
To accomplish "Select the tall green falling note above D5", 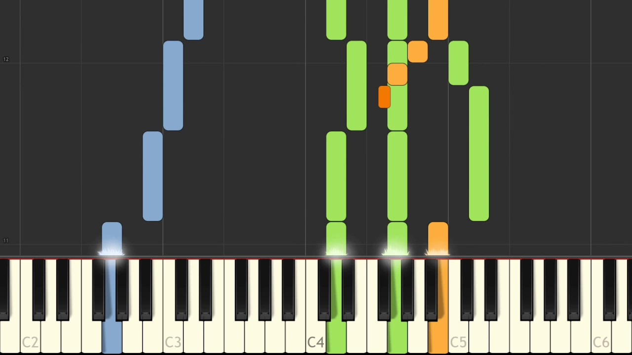I will (x=479, y=154).
